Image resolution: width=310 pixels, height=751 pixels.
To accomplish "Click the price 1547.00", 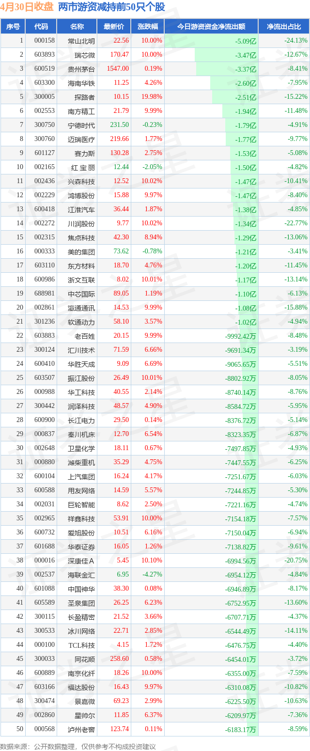I will pyautogui.click(x=119, y=69).
